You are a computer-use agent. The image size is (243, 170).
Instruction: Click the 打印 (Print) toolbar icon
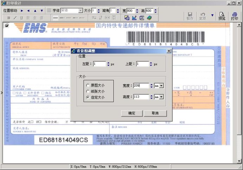point(235,15)
